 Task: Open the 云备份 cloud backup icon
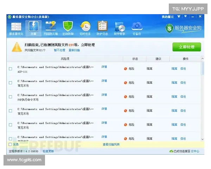[x=136, y=28]
